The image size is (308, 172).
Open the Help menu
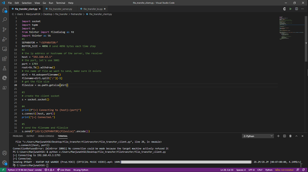coord(71,3)
